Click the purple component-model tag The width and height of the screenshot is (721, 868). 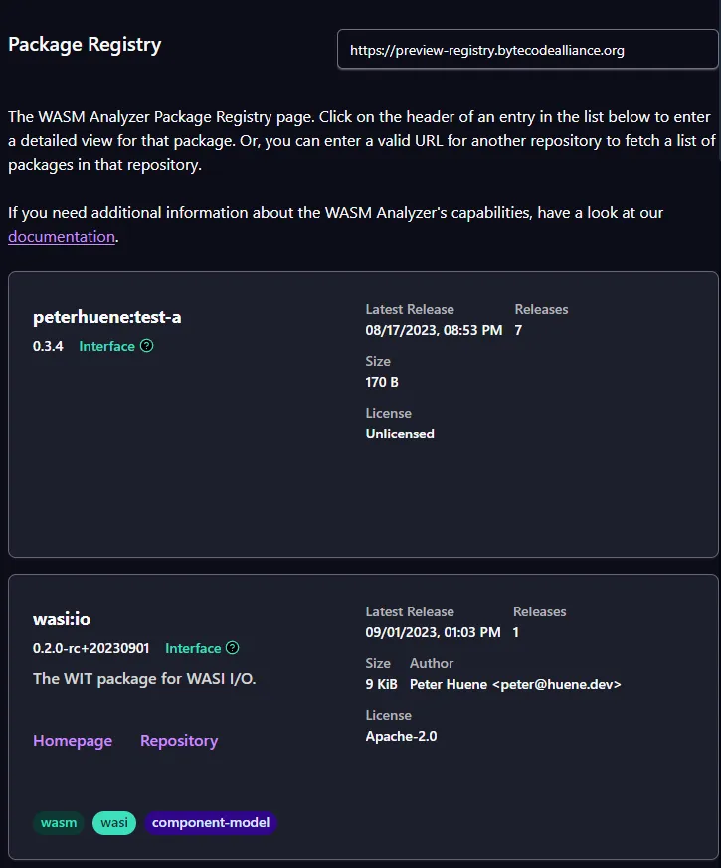pos(210,822)
